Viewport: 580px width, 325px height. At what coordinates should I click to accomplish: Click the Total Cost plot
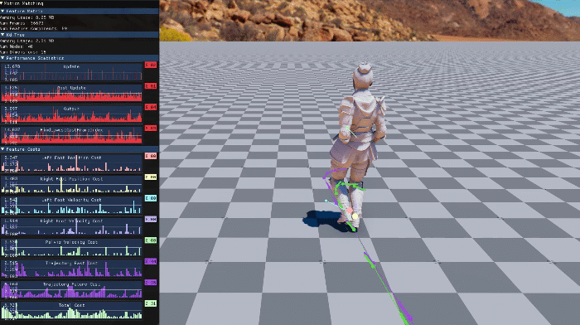pos(71,311)
